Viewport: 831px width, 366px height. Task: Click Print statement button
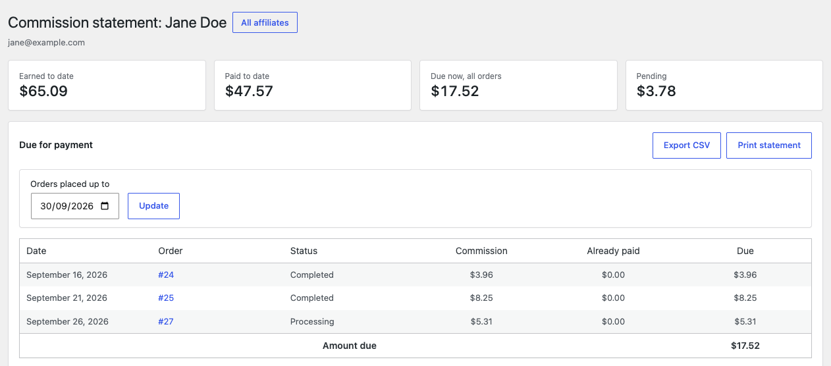click(769, 145)
